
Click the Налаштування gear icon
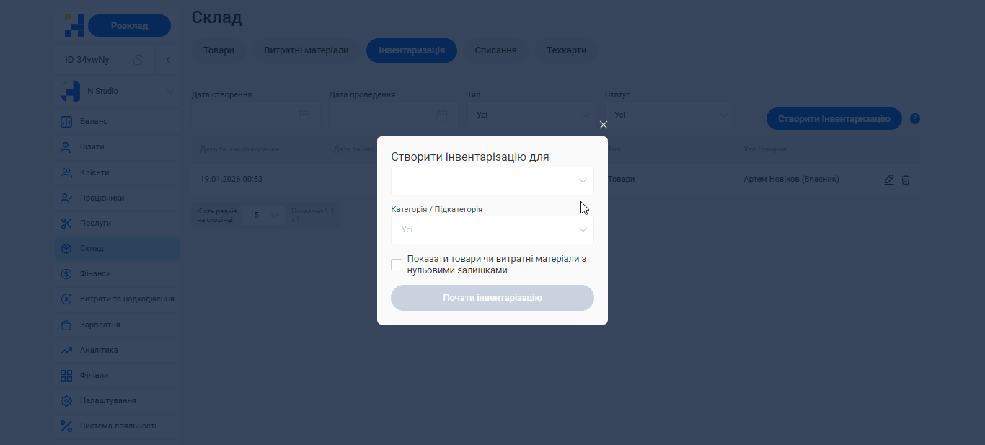coord(66,400)
